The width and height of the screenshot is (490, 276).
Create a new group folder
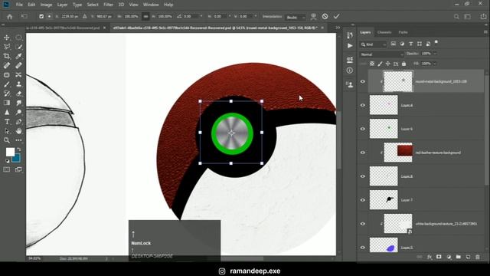458,257
